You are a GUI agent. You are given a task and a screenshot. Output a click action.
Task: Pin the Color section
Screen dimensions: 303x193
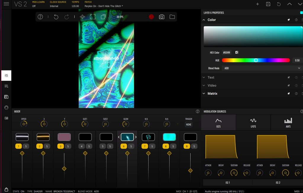(289, 20)
